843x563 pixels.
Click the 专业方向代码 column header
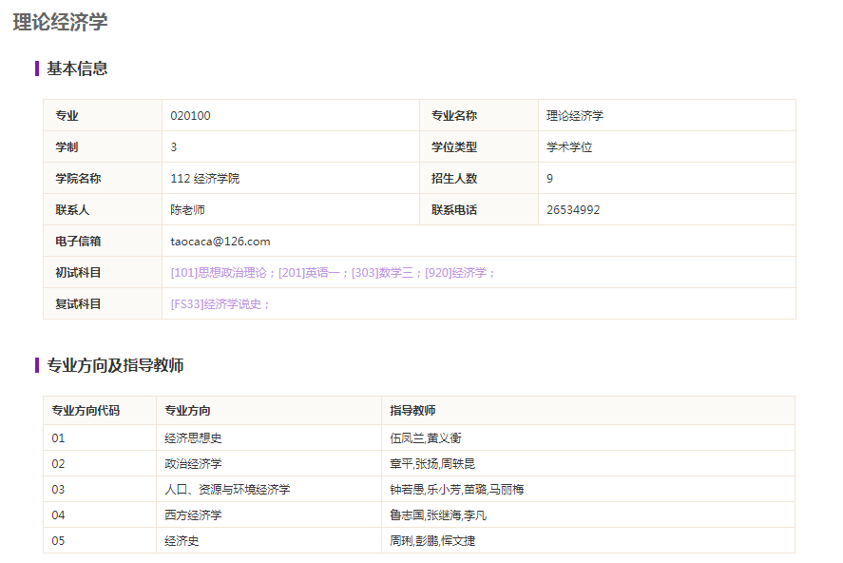(x=86, y=411)
